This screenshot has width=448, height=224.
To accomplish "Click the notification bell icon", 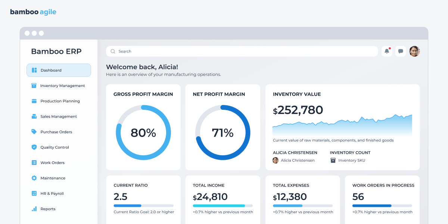I will click(387, 51).
